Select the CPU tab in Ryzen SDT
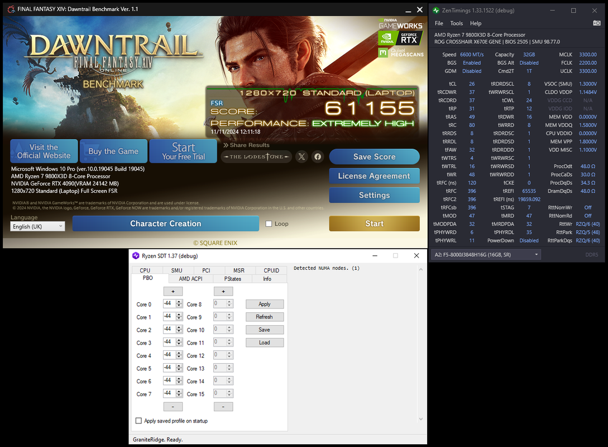The width and height of the screenshot is (608, 447). click(x=145, y=270)
